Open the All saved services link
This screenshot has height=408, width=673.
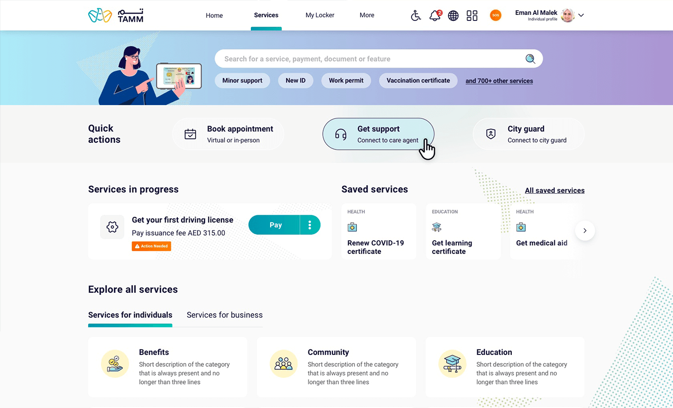(555, 191)
